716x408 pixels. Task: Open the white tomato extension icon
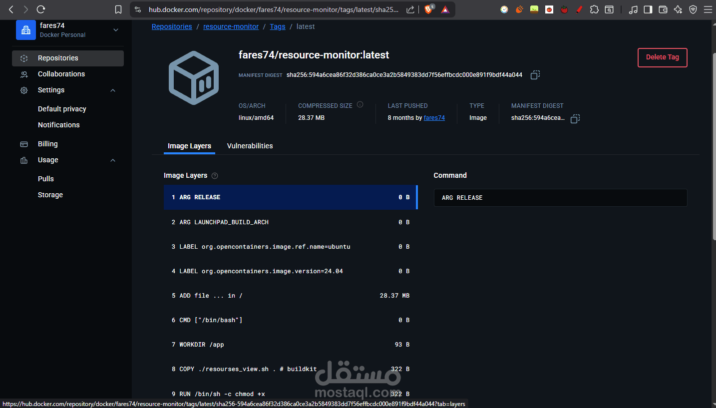[x=549, y=9]
